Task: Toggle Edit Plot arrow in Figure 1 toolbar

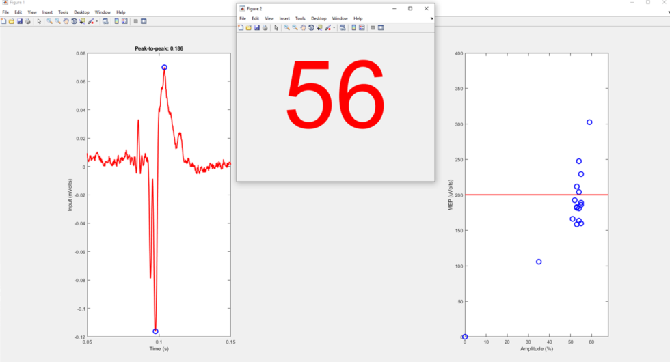Action: coord(39,21)
